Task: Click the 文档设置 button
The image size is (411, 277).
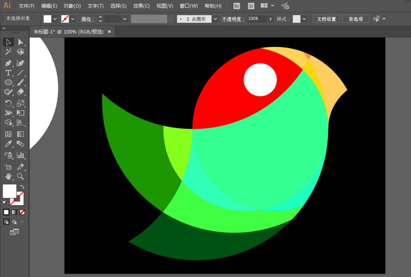Action: click(326, 19)
